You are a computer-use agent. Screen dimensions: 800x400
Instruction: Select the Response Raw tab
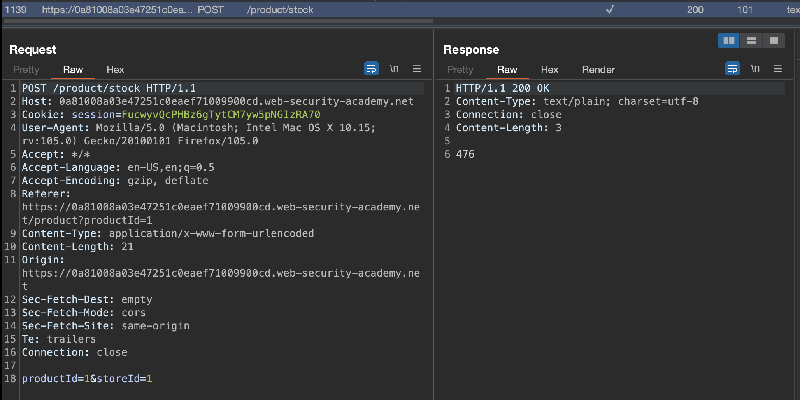click(507, 70)
